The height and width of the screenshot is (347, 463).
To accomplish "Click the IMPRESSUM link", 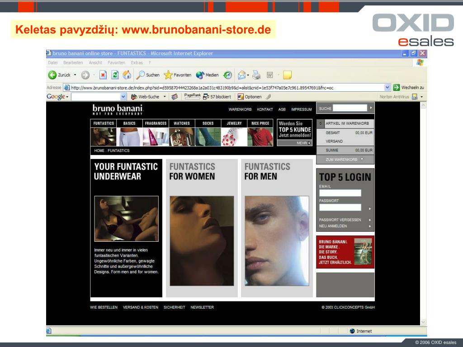I will click(302, 109).
